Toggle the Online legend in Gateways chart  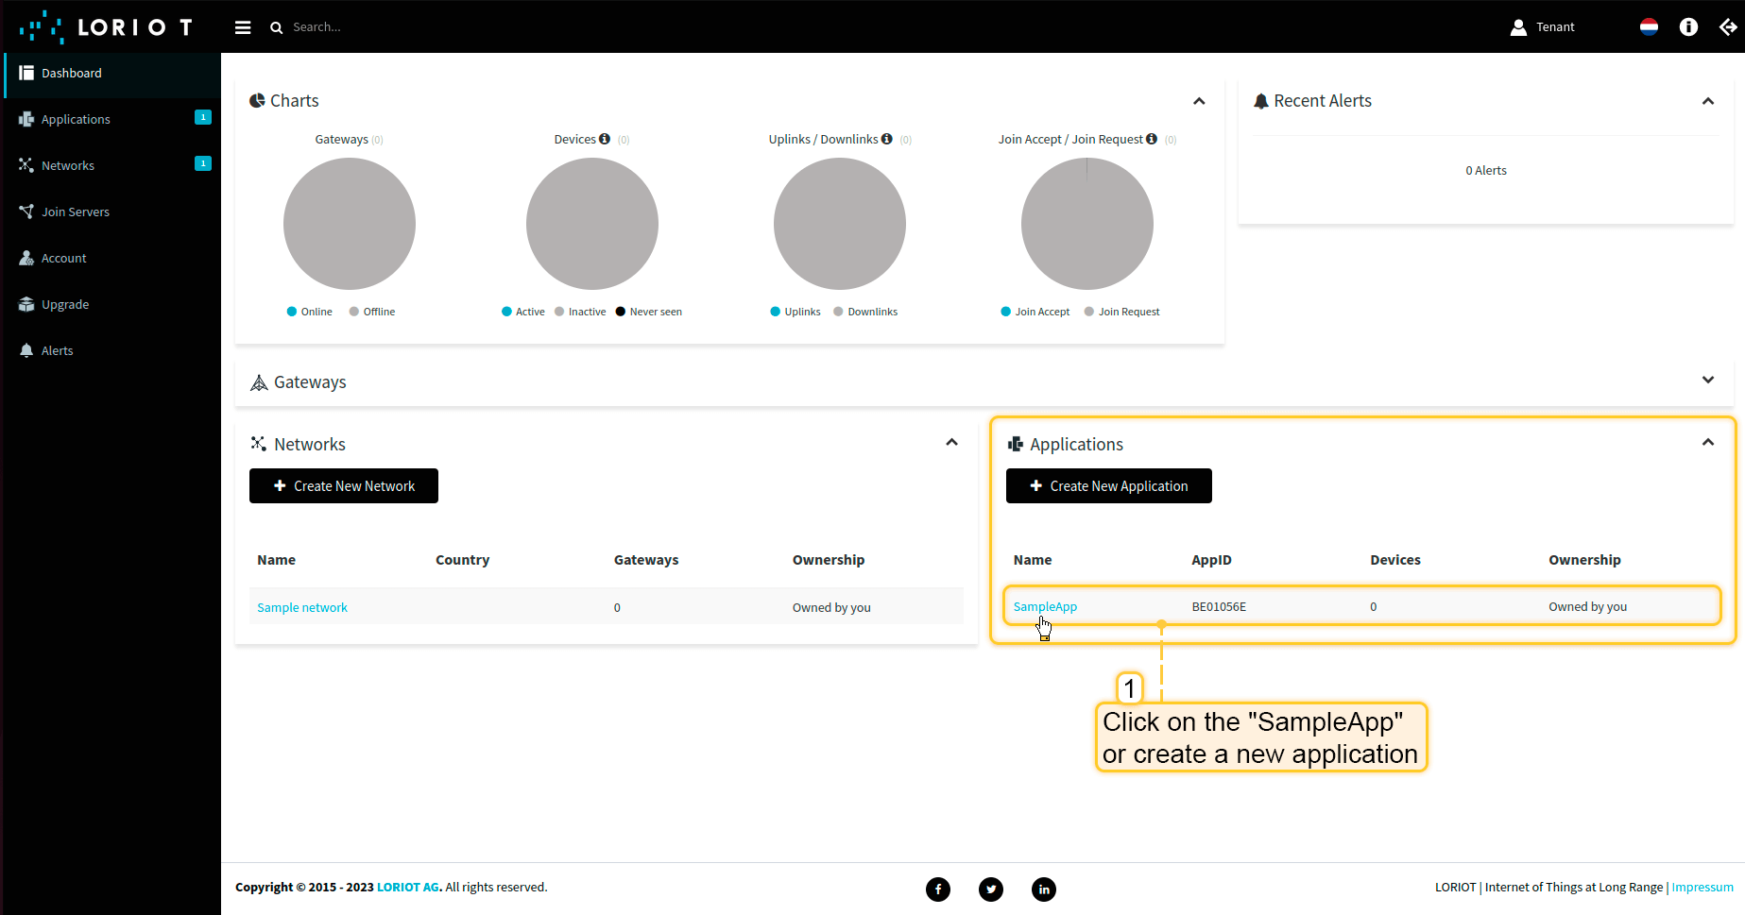(309, 312)
